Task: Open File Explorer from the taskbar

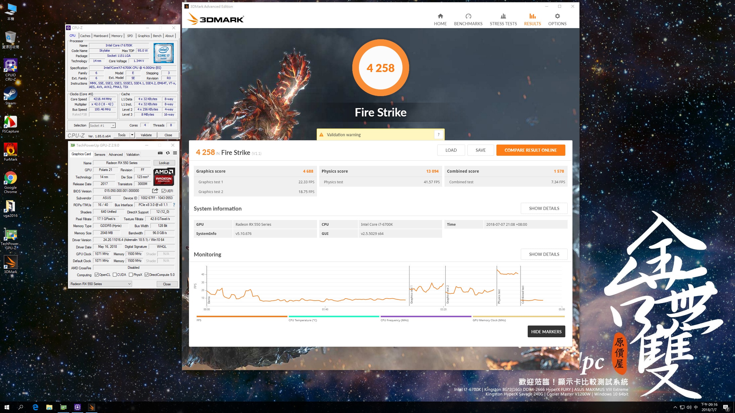Action: [49, 407]
